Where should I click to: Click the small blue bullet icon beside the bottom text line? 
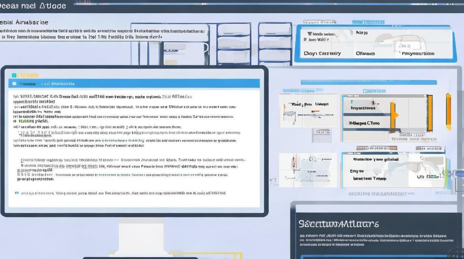17,193
